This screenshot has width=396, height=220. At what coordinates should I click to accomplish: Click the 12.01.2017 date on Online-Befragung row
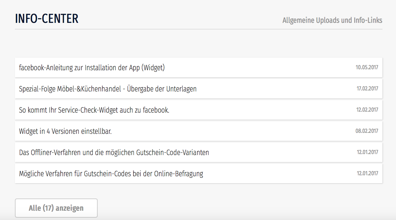pyautogui.click(x=367, y=174)
